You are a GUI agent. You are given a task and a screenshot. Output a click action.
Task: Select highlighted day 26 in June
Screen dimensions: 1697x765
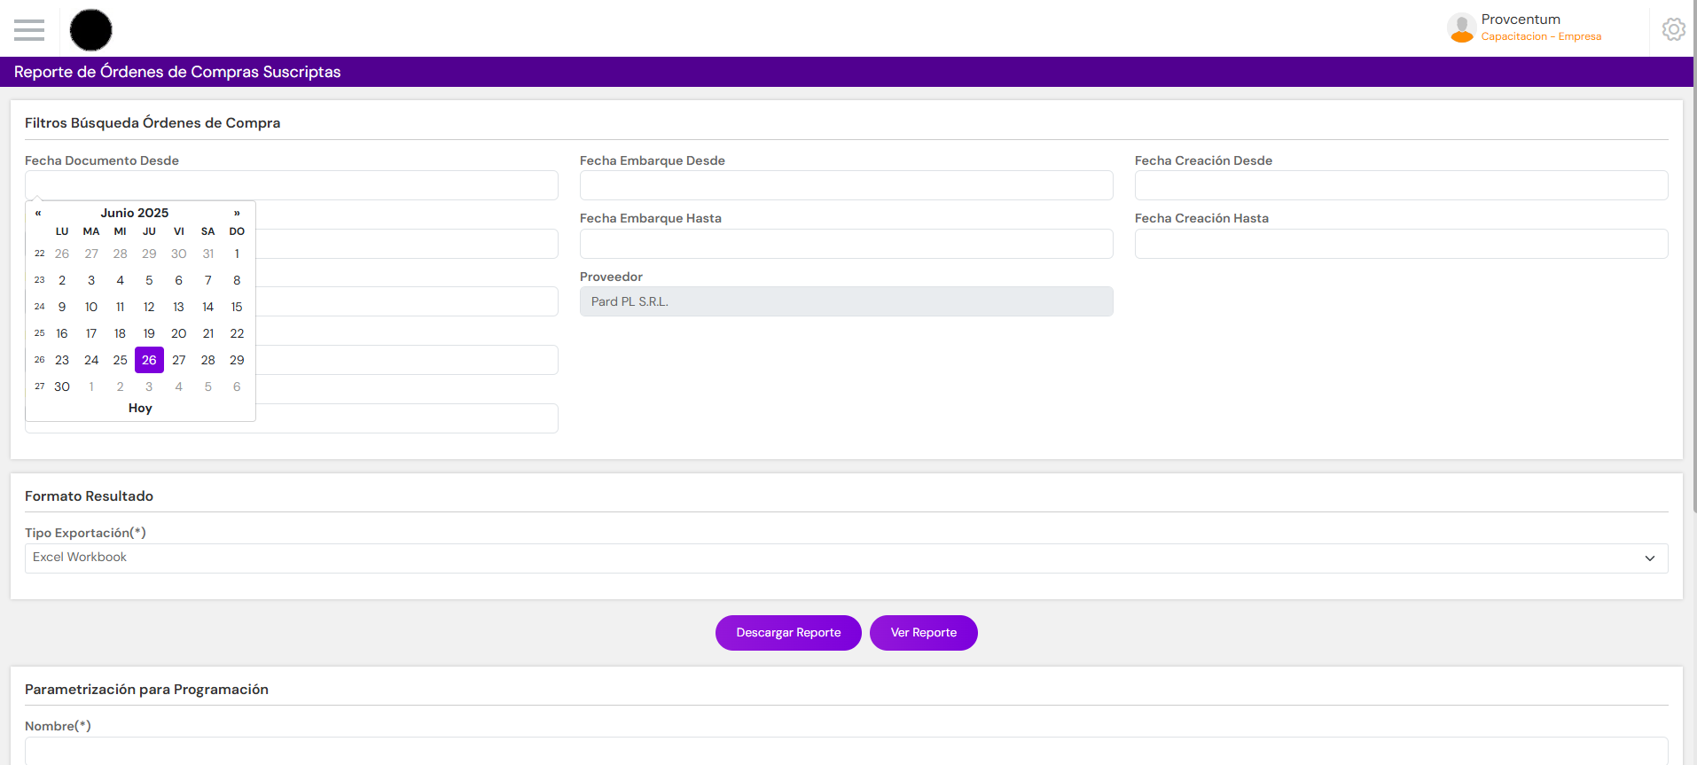tap(149, 360)
